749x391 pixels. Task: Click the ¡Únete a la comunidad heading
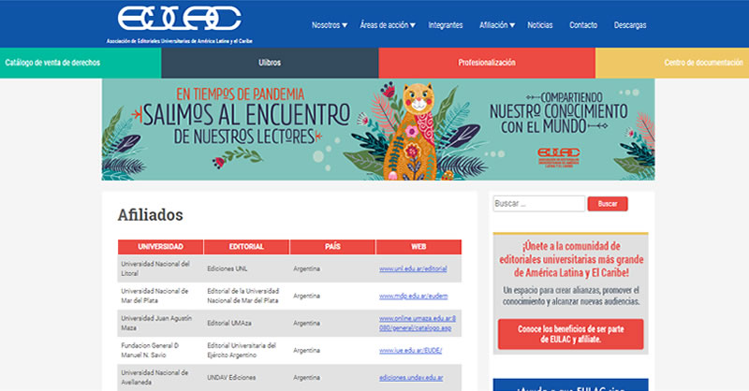[x=571, y=259]
